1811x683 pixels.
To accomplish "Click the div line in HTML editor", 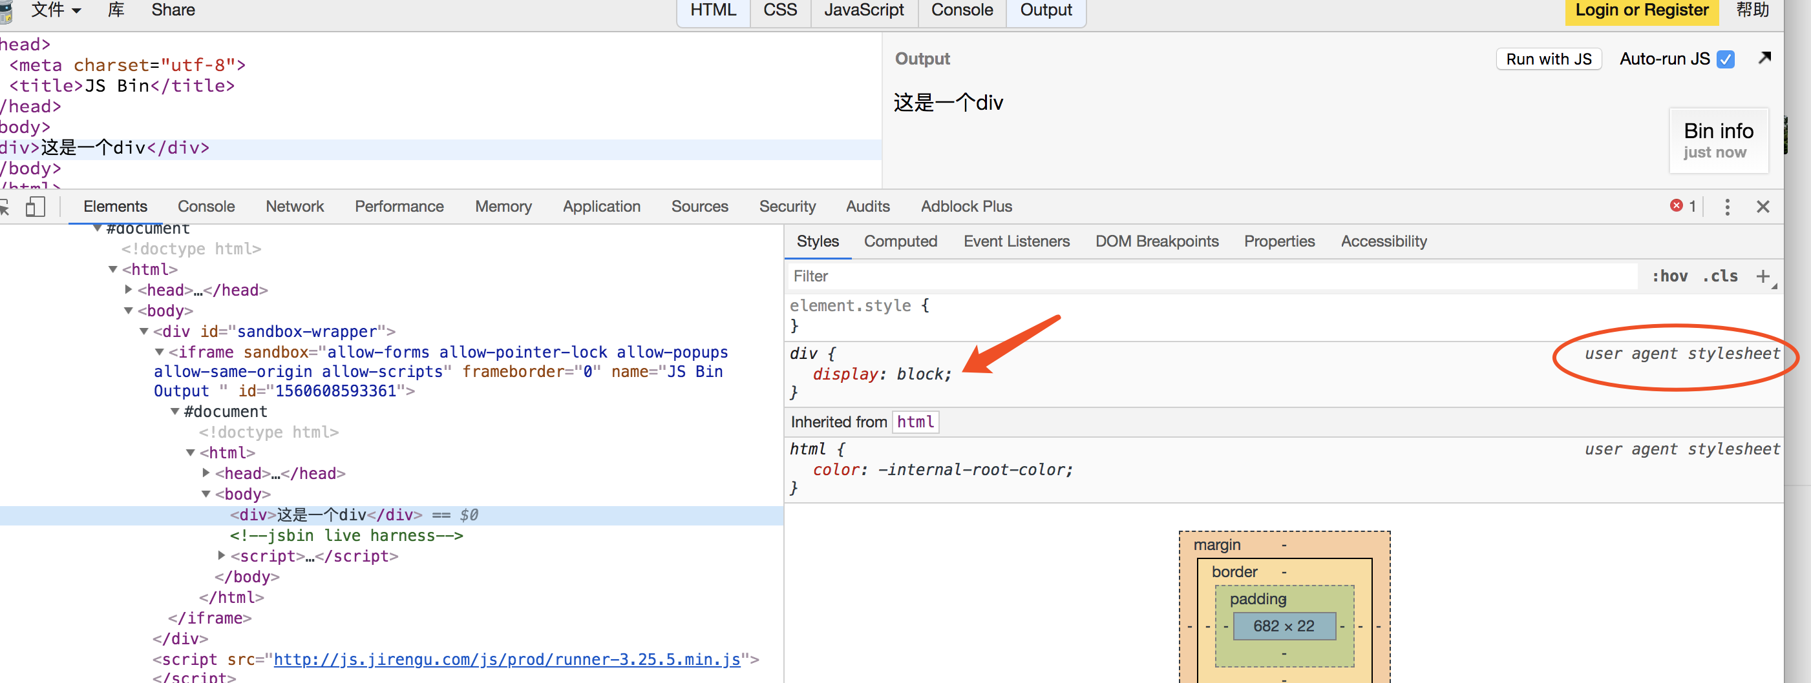I will click(441, 148).
